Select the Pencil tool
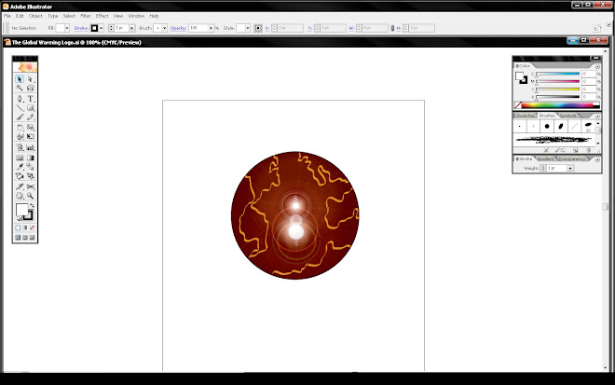 pyautogui.click(x=30, y=117)
